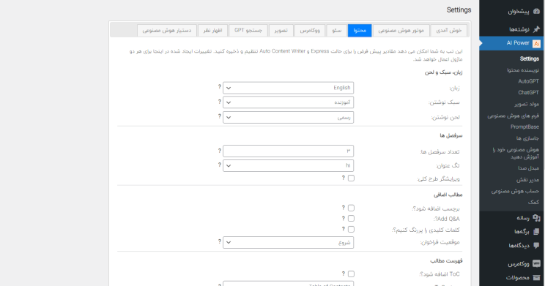Open Settings submenu link under AI Power
The height and width of the screenshot is (286, 545).
pos(529,59)
